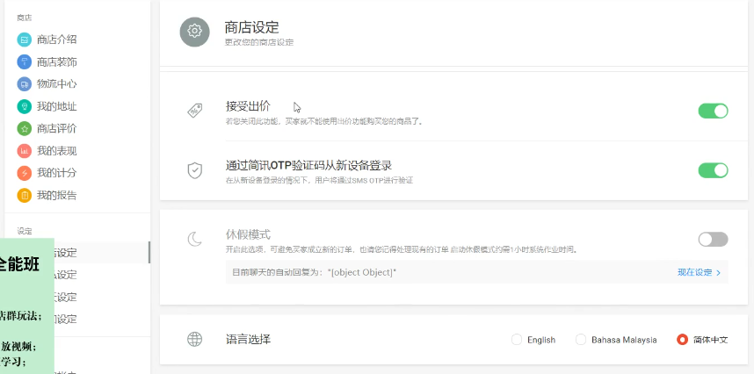Enable the 休假模式 toggle
Viewport: 754px width, 374px height.
[713, 240]
